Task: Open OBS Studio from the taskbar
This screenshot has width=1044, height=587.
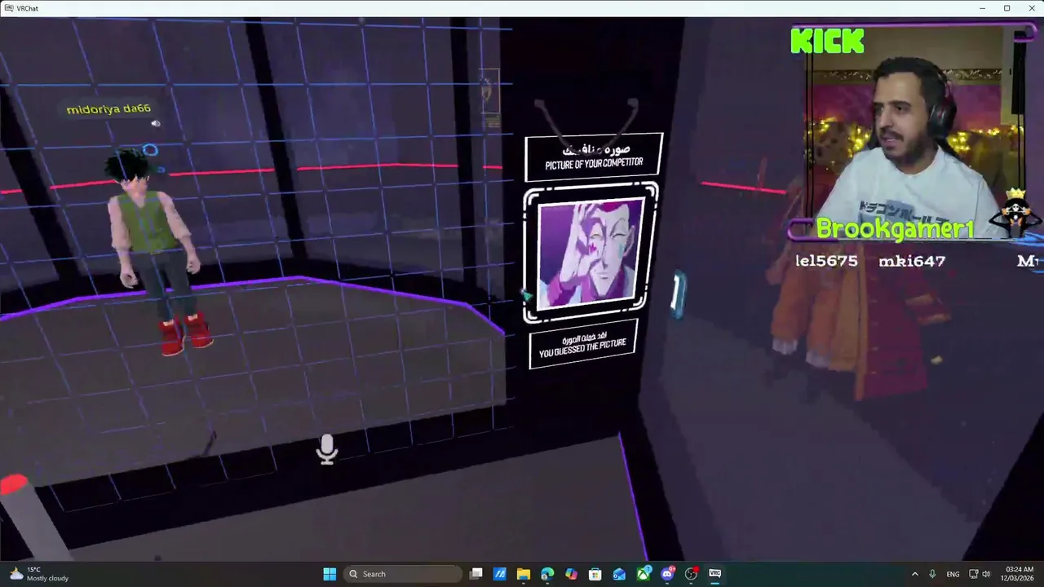Action: point(692,574)
